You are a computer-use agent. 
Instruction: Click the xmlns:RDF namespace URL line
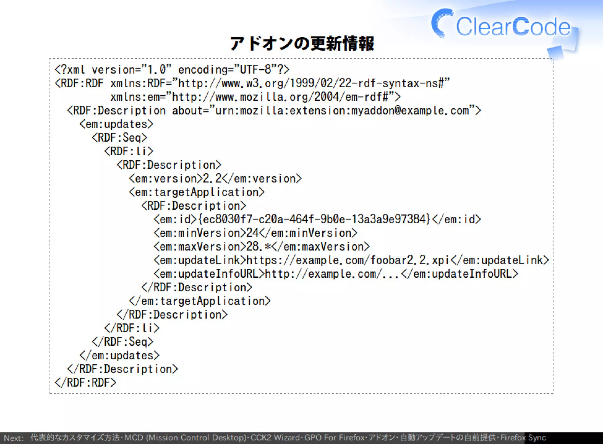click(252, 83)
